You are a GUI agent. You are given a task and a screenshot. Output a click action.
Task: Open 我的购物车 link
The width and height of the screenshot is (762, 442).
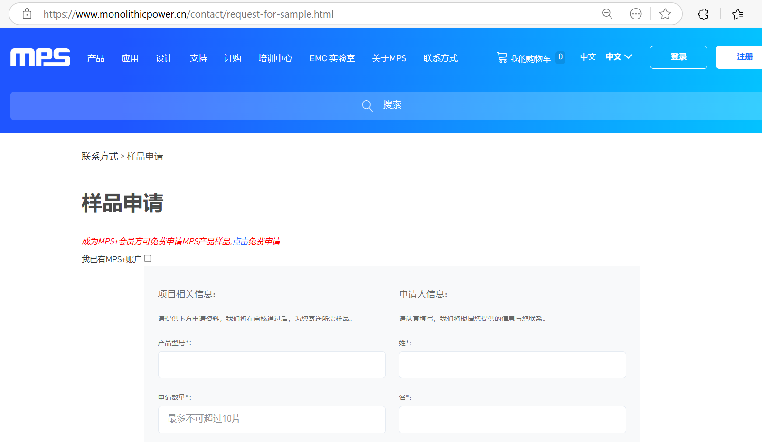(531, 58)
